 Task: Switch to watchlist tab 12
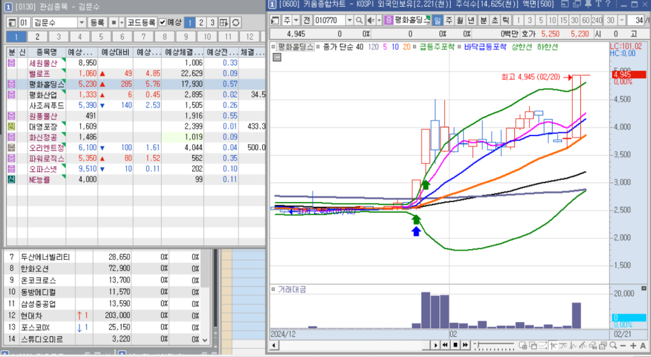(249, 36)
